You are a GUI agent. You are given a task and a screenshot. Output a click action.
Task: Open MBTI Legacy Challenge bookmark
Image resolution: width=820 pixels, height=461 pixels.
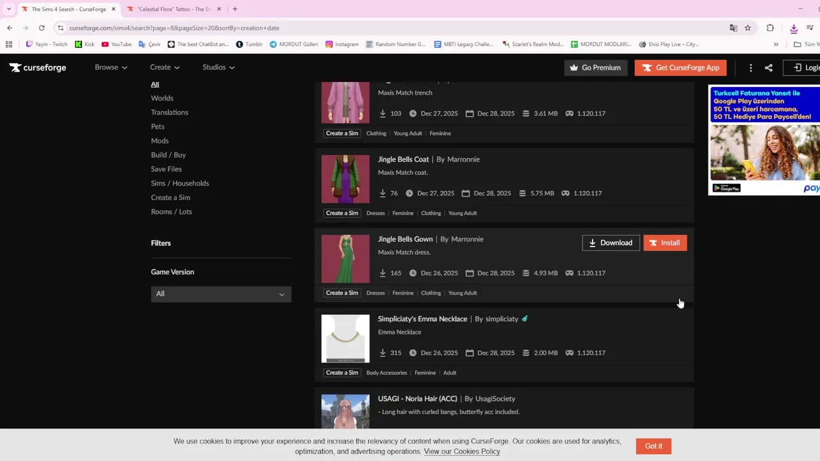pos(464,44)
